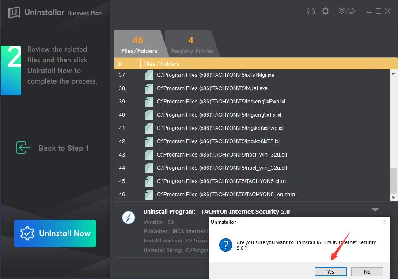Screen dimensions: 398x279
Task: Click the Back to Step 1 arrow icon
Action: pos(23,148)
